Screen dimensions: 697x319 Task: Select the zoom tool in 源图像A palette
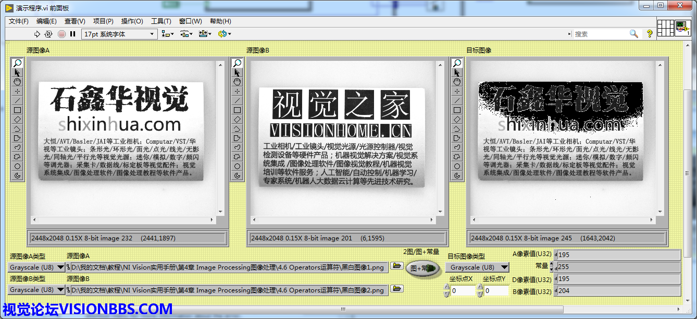[x=17, y=63]
